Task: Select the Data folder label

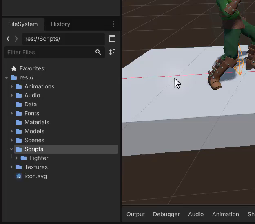Action: tap(31, 104)
